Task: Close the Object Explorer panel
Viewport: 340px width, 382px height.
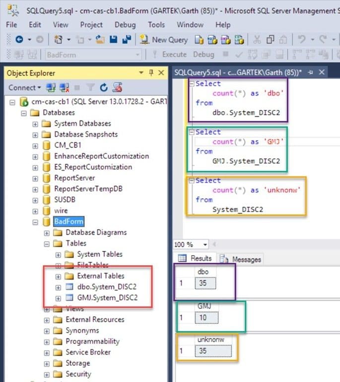Action: point(161,73)
